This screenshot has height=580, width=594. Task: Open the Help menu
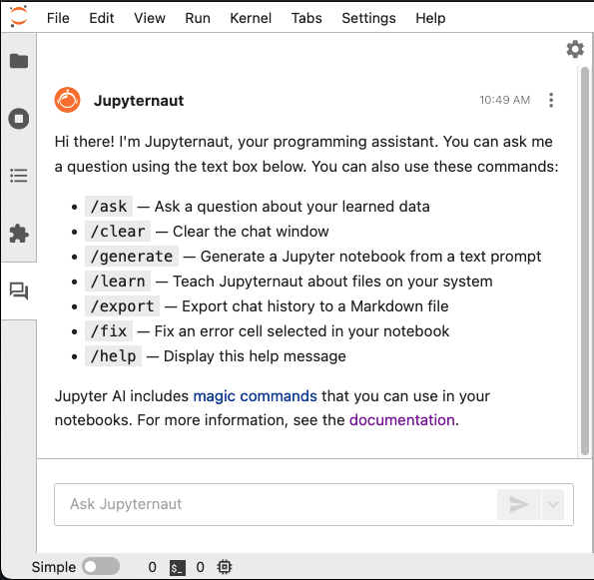click(430, 18)
